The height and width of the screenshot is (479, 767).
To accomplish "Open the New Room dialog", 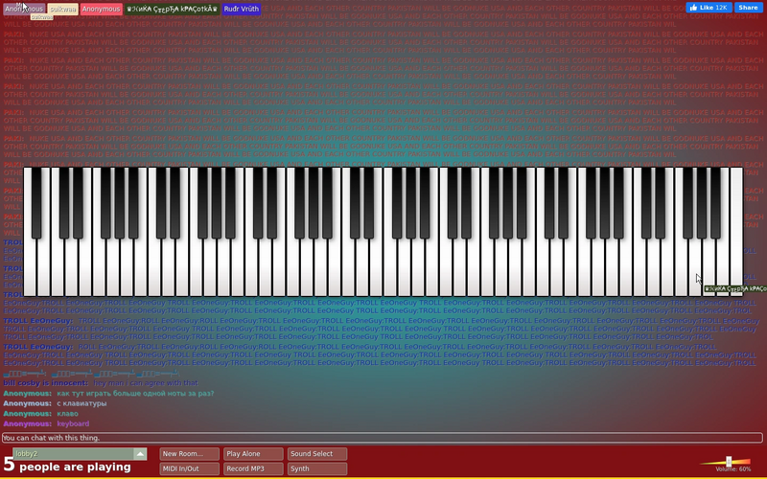I will tap(189, 454).
